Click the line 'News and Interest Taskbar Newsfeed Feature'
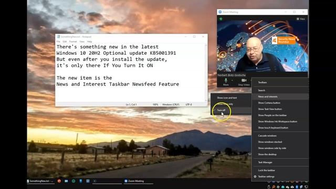336x189 pixels. click(x=118, y=84)
